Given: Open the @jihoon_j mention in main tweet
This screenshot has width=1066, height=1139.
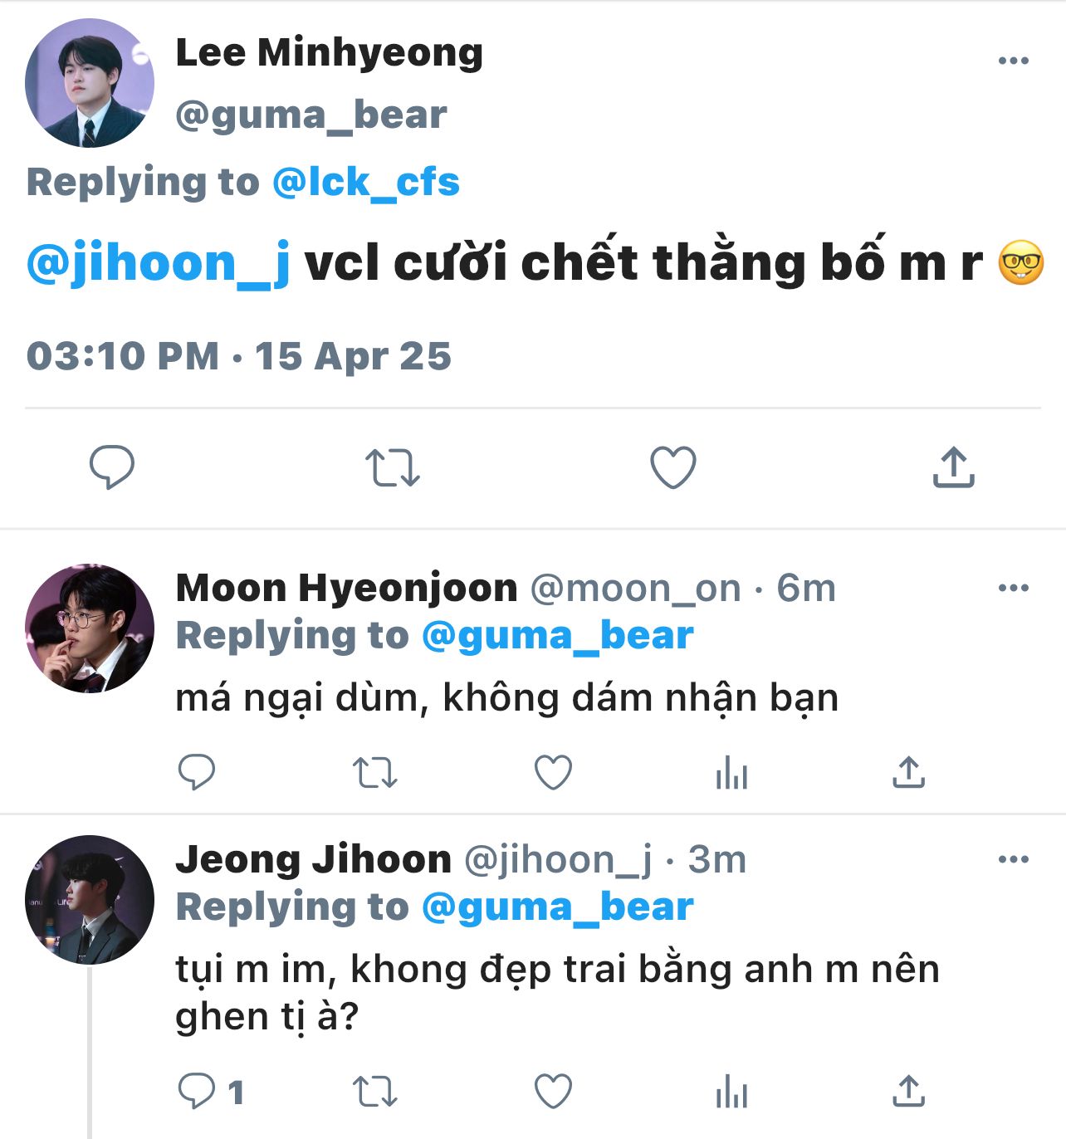Looking at the screenshot, I should coord(159,262).
